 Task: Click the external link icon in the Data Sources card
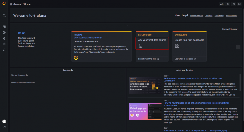click(x=158, y=59)
